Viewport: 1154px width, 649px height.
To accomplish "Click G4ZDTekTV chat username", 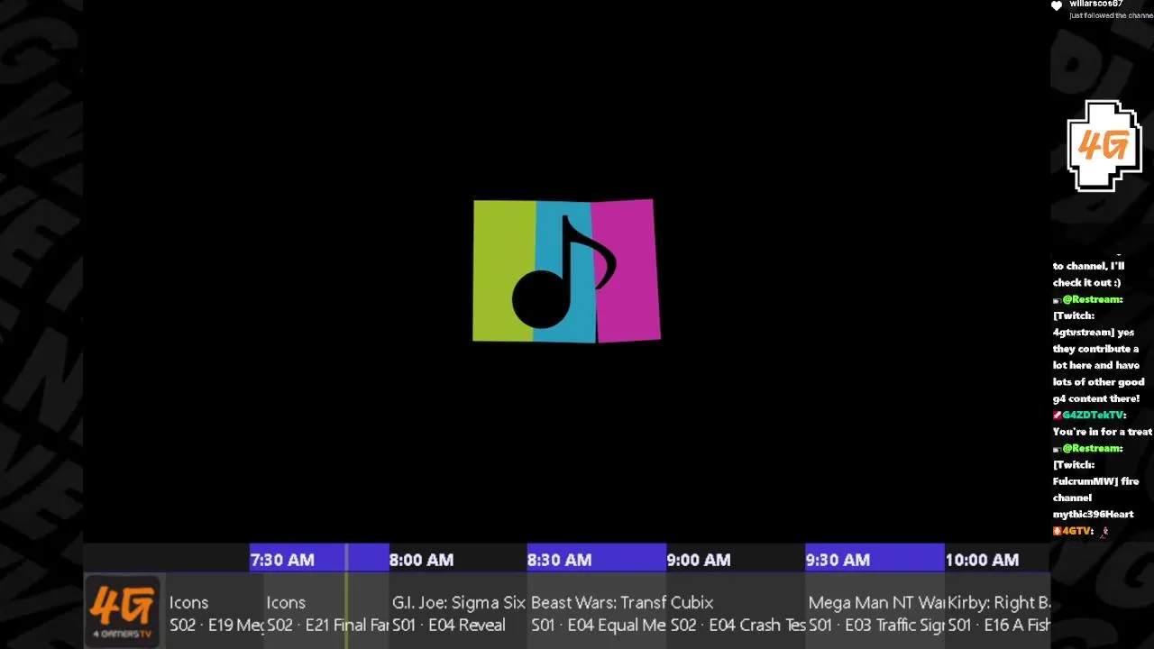I will pyautogui.click(x=1094, y=415).
